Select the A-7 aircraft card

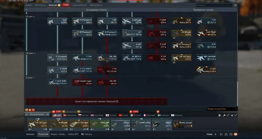click(x=132, y=33)
